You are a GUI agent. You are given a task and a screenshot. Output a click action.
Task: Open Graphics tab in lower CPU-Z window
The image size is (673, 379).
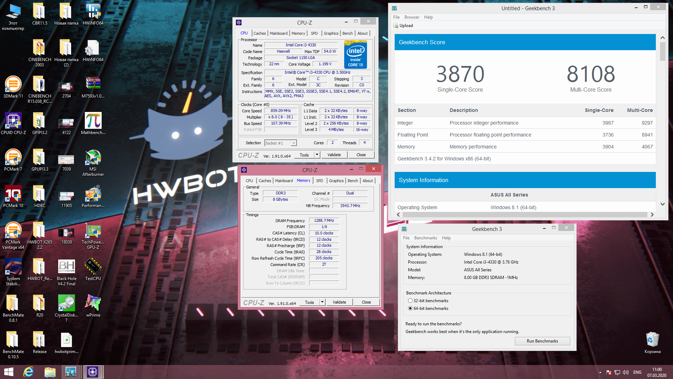point(336,181)
